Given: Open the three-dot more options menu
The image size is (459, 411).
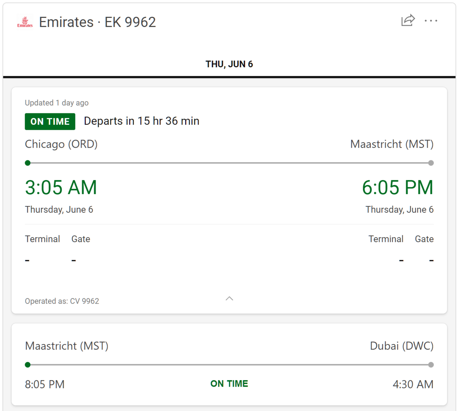Looking at the screenshot, I should click(431, 21).
